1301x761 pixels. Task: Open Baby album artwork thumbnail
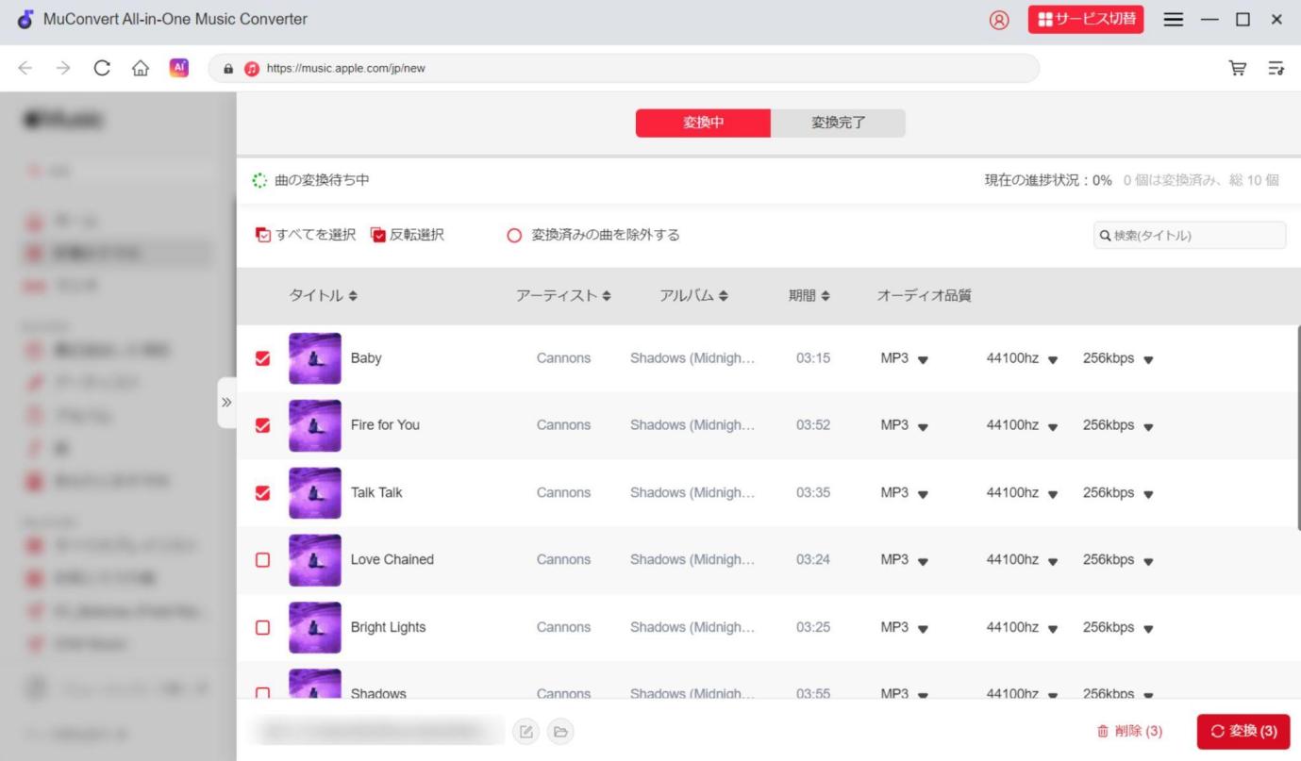click(315, 358)
